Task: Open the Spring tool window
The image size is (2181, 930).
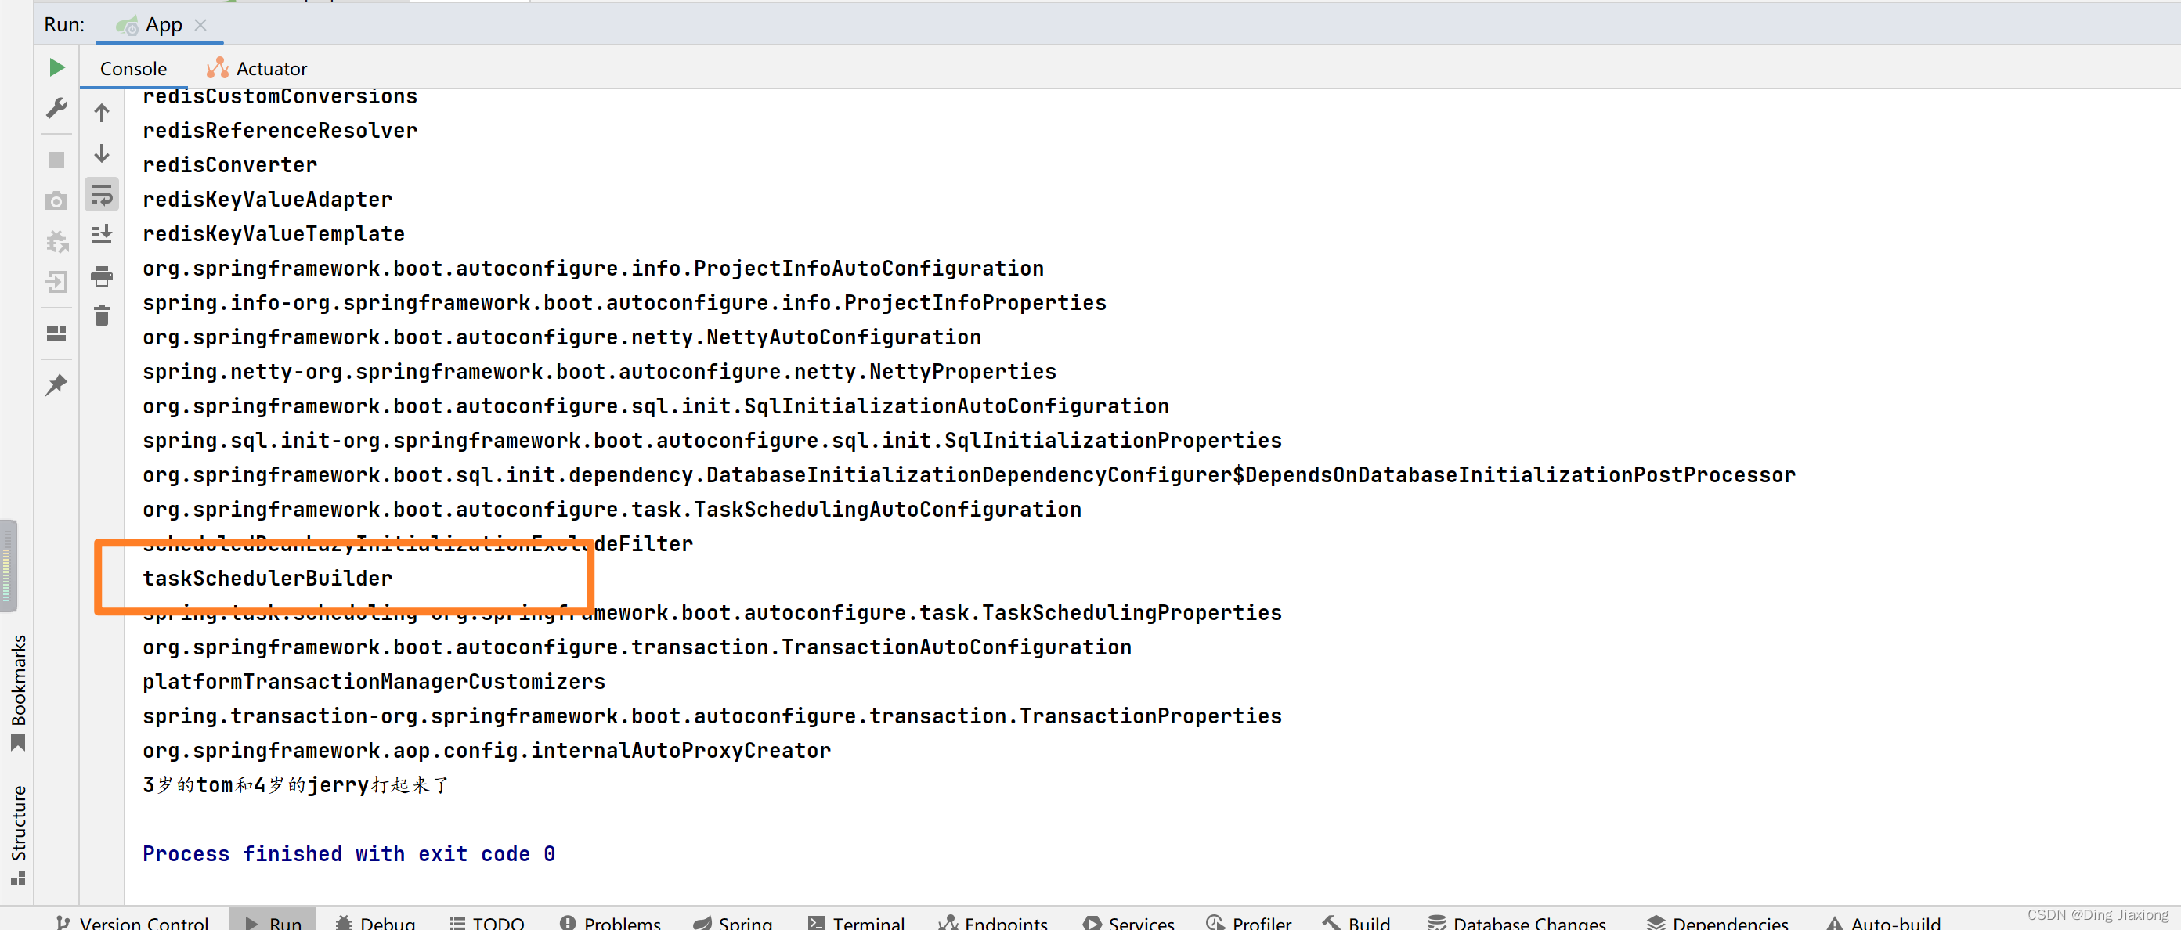Action: pyautogui.click(x=733, y=922)
